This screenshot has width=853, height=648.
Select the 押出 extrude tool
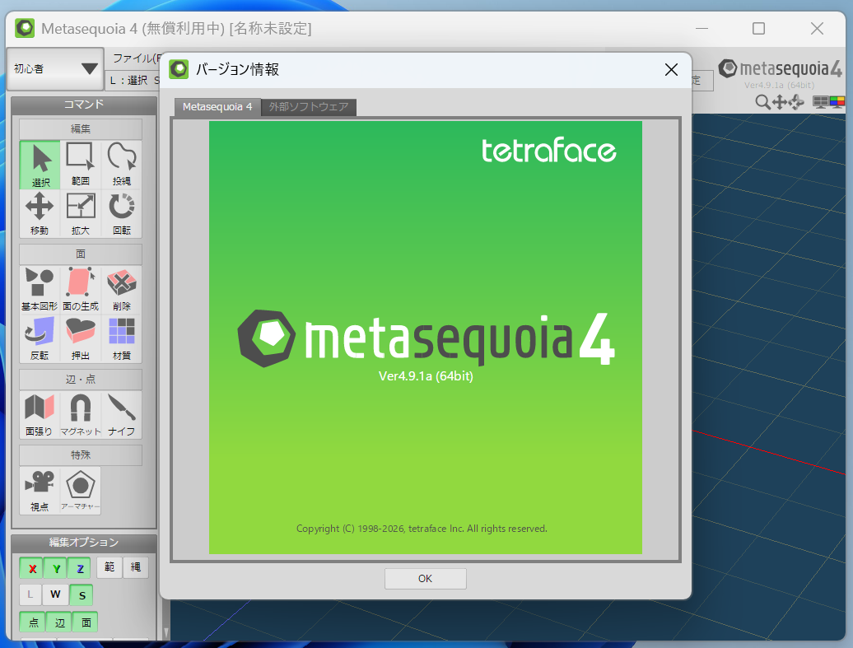coord(81,338)
